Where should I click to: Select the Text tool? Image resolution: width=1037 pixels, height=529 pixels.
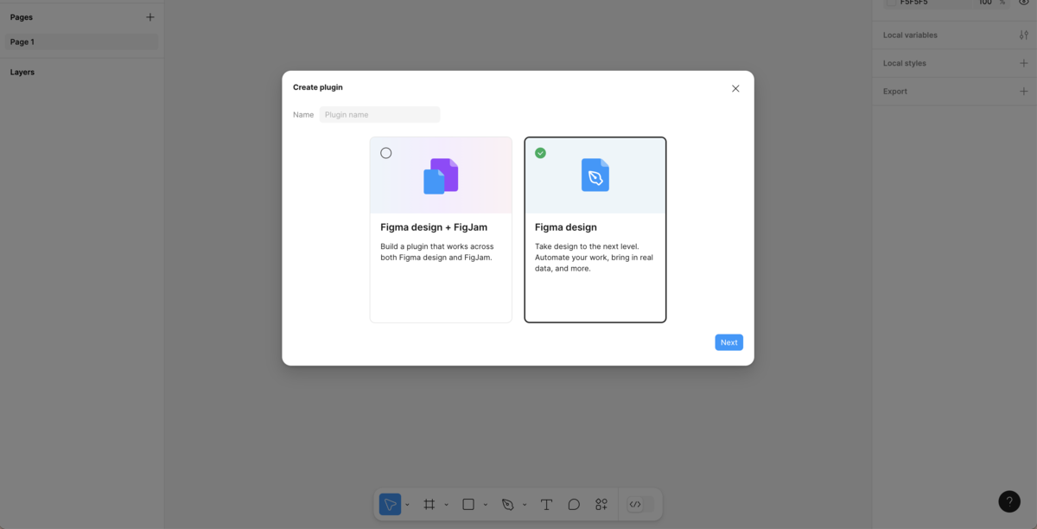[546, 504]
